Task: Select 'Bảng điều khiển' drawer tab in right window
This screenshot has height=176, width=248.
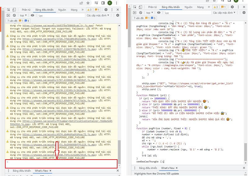Action: [148, 168]
